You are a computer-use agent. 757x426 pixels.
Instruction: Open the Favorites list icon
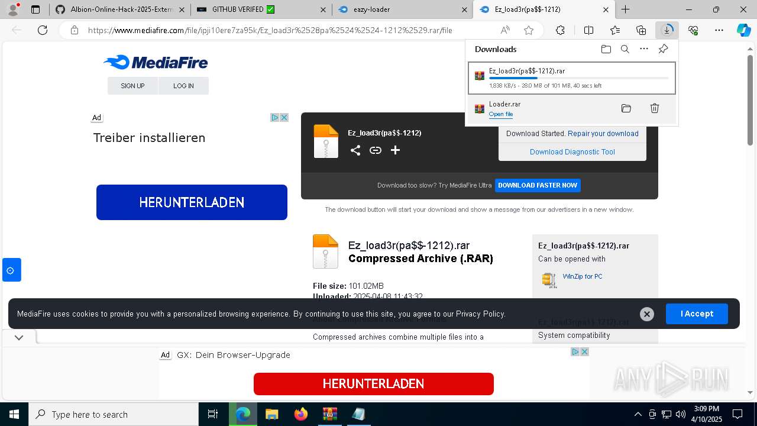tap(615, 30)
